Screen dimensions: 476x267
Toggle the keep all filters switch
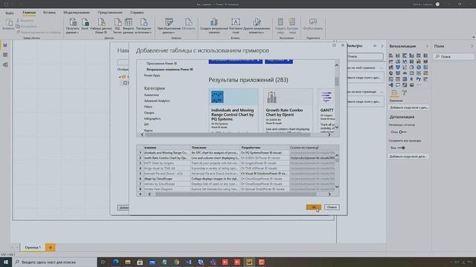click(402, 148)
